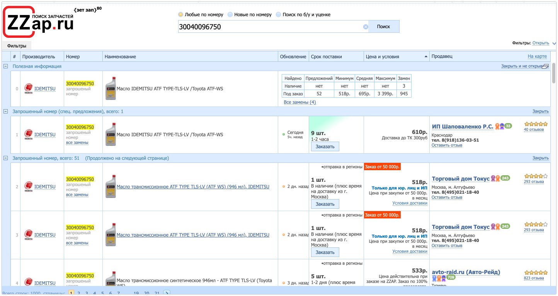558x296 pixels.
Task: Go to page 6
Action: pos(111,293)
